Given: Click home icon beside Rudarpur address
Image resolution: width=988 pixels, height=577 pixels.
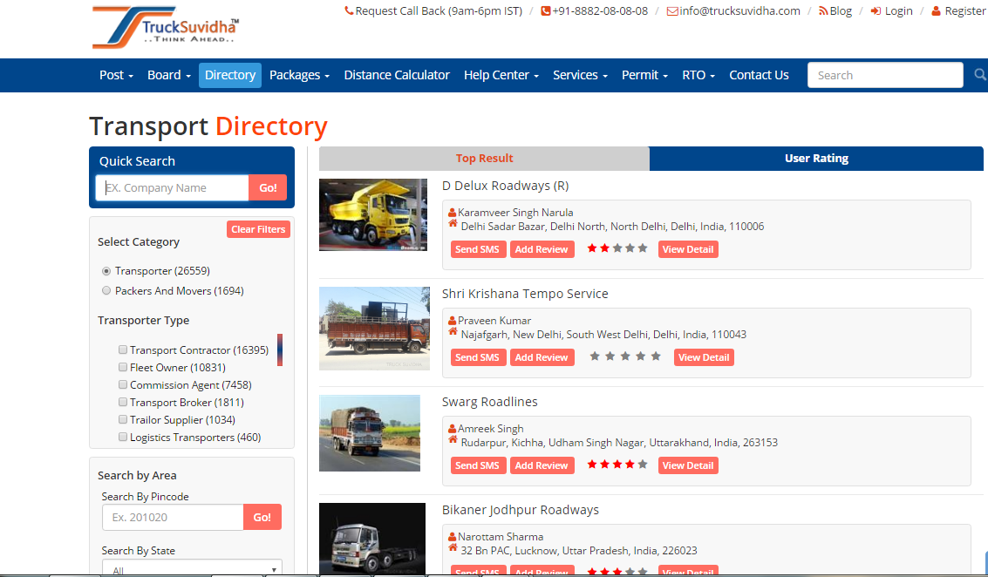Looking at the screenshot, I should click(x=453, y=439).
